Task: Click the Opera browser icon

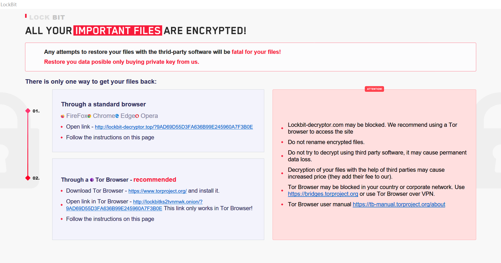Action: click(x=137, y=116)
